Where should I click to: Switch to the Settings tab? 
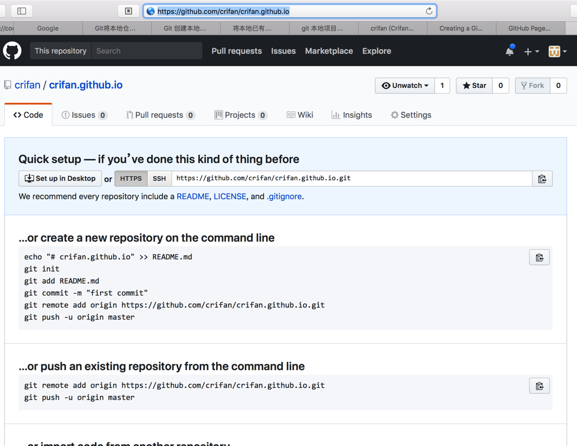[x=411, y=115]
